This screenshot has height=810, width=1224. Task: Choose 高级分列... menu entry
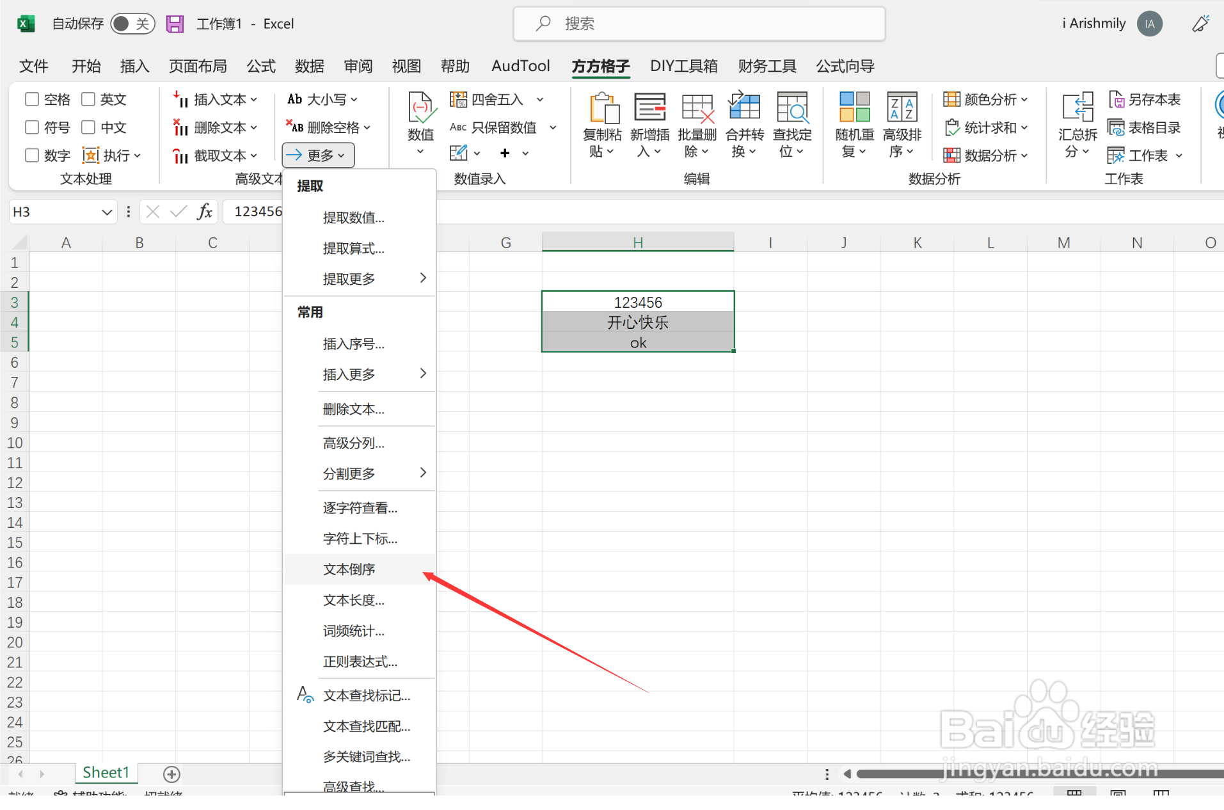tap(360, 442)
